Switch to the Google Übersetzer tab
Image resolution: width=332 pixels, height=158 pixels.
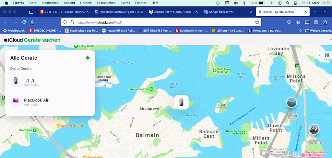click(x=226, y=12)
